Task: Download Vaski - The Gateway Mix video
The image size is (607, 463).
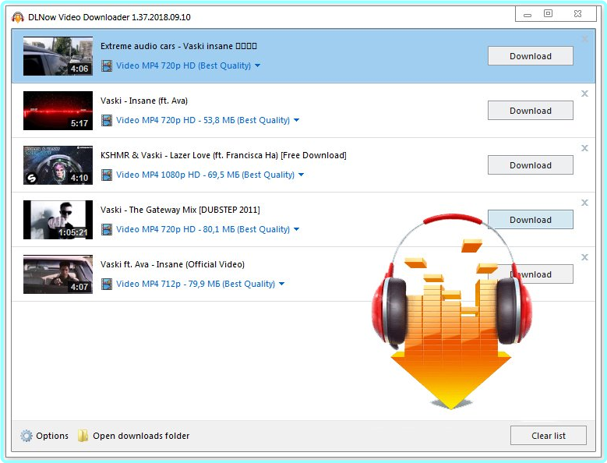Action: pyautogui.click(x=530, y=220)
